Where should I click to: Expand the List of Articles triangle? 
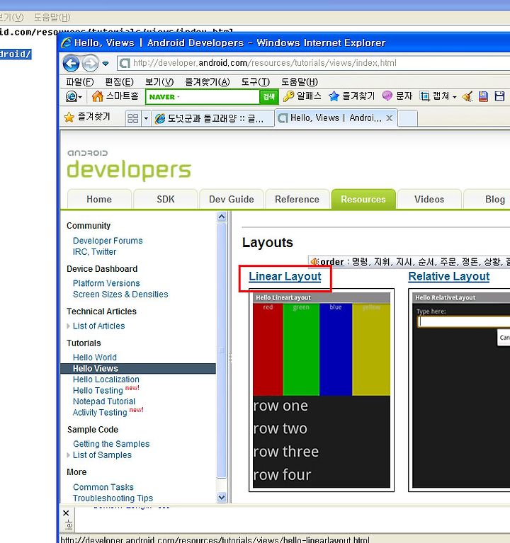[68, 326]
